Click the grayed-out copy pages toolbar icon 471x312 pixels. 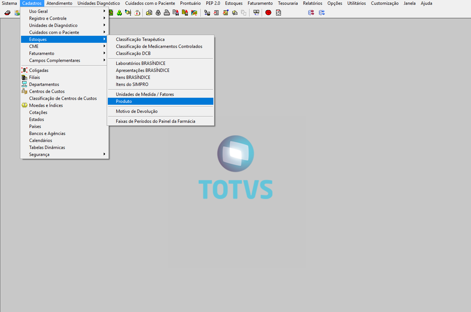(x=243, y=13)
